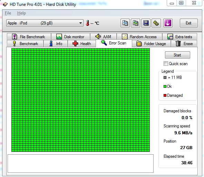The image size is (204, 177).
Task: Go to the Random Access tab
Action: click(x=139, y=37)
